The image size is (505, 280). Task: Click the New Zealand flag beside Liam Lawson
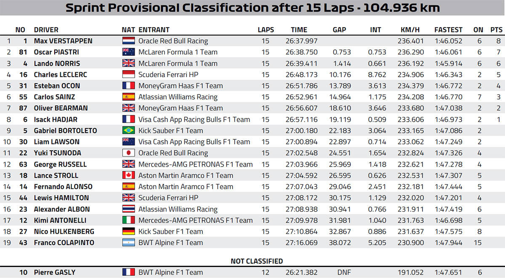click(x=128, y=142)
